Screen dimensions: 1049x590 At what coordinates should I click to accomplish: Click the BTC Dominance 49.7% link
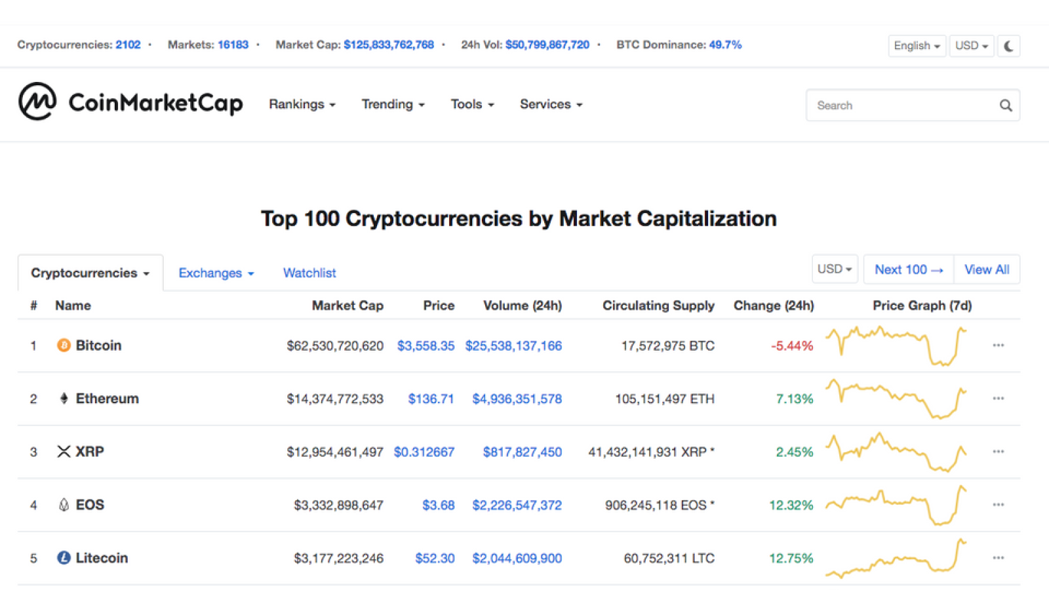pos(725,45)
